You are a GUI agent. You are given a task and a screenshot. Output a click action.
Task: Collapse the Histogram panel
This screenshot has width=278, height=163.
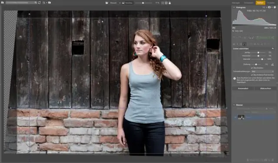(234, 7)
